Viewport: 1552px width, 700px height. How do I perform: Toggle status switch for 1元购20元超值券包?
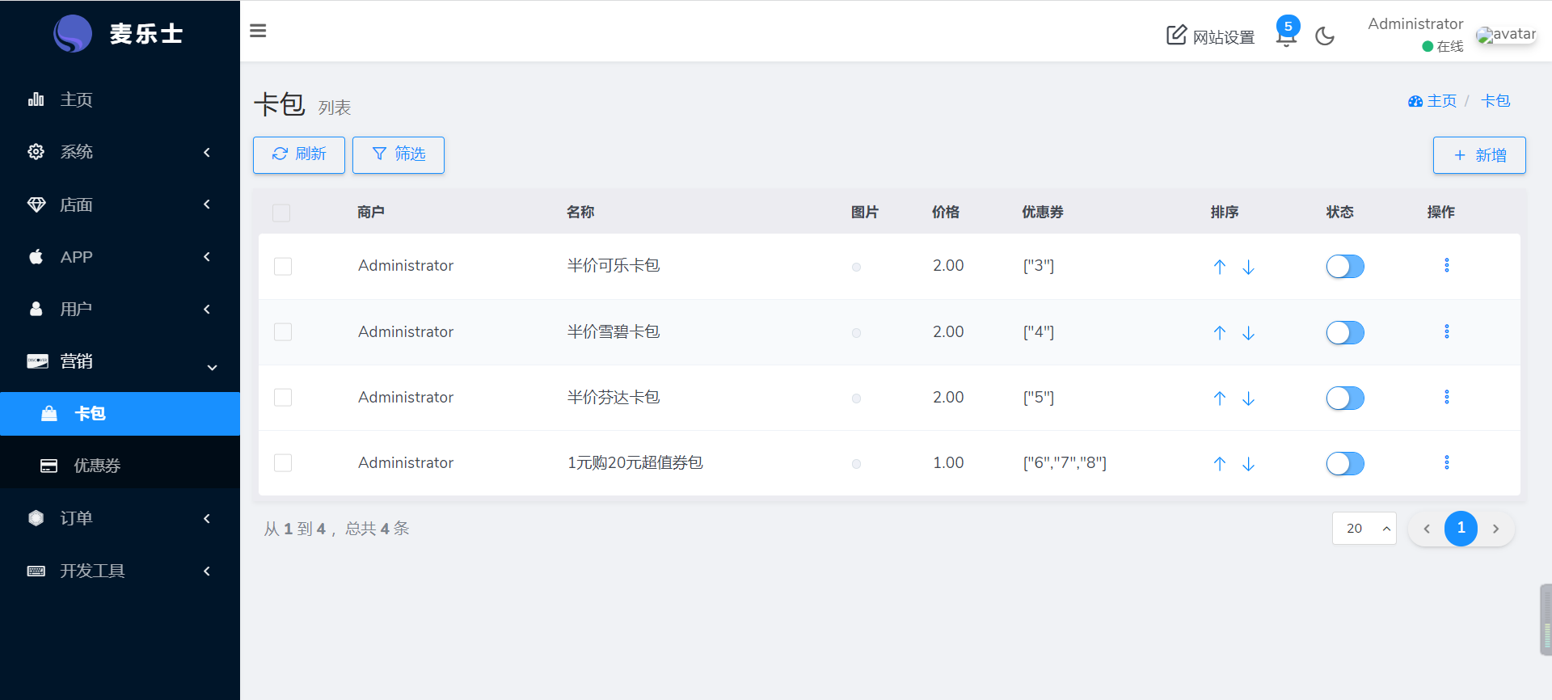(1345, 463)
